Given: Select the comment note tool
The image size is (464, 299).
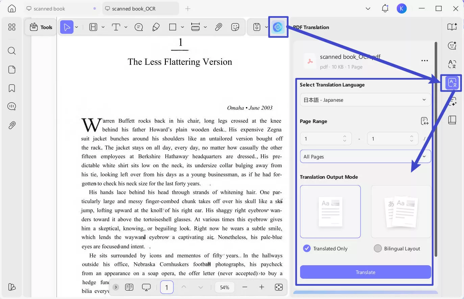Looking at the screenshot, I should (x=139, y=27).
